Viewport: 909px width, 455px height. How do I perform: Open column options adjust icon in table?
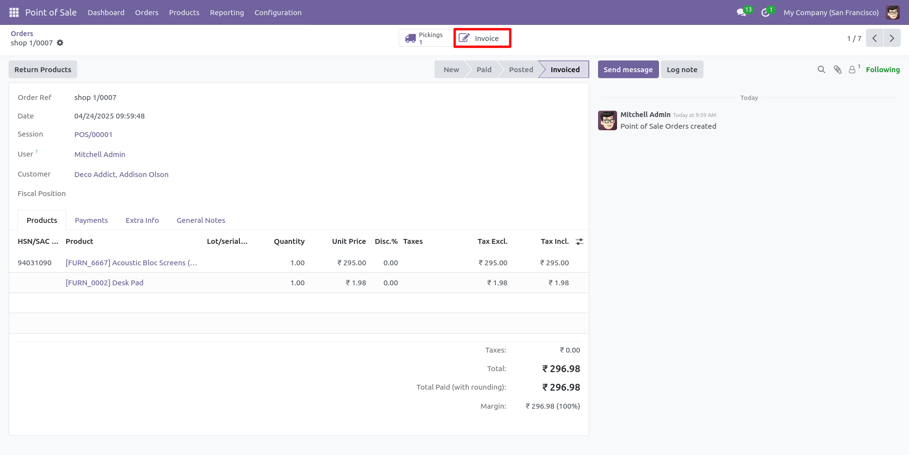pyautogui.click(x=580, y=241)
